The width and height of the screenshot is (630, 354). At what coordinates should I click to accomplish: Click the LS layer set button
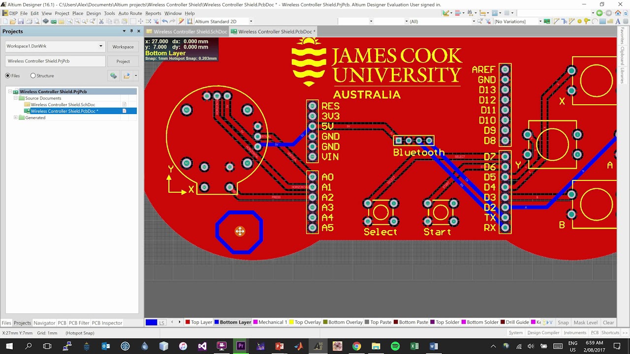161,323
